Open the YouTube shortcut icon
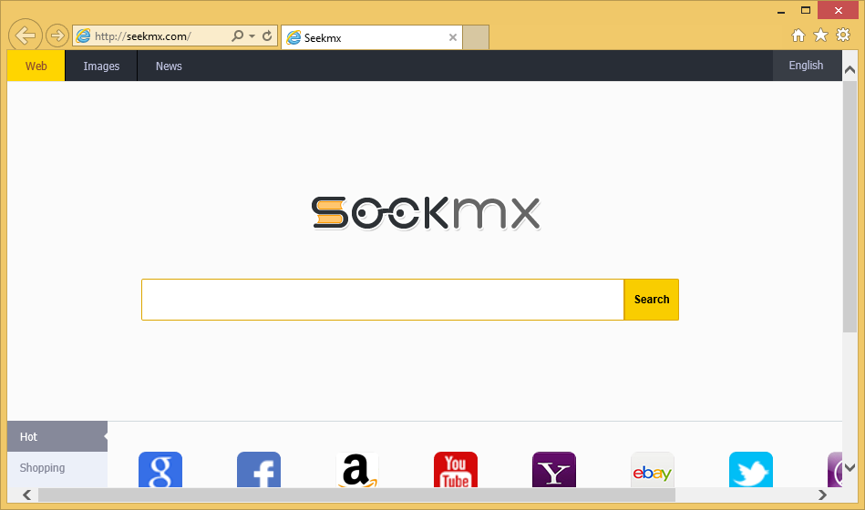 (456, 471)
